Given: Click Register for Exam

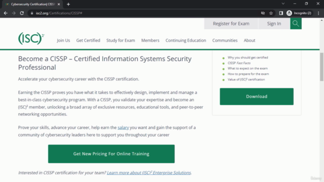Looking at the screenshot, I should (x=231, y=24).
